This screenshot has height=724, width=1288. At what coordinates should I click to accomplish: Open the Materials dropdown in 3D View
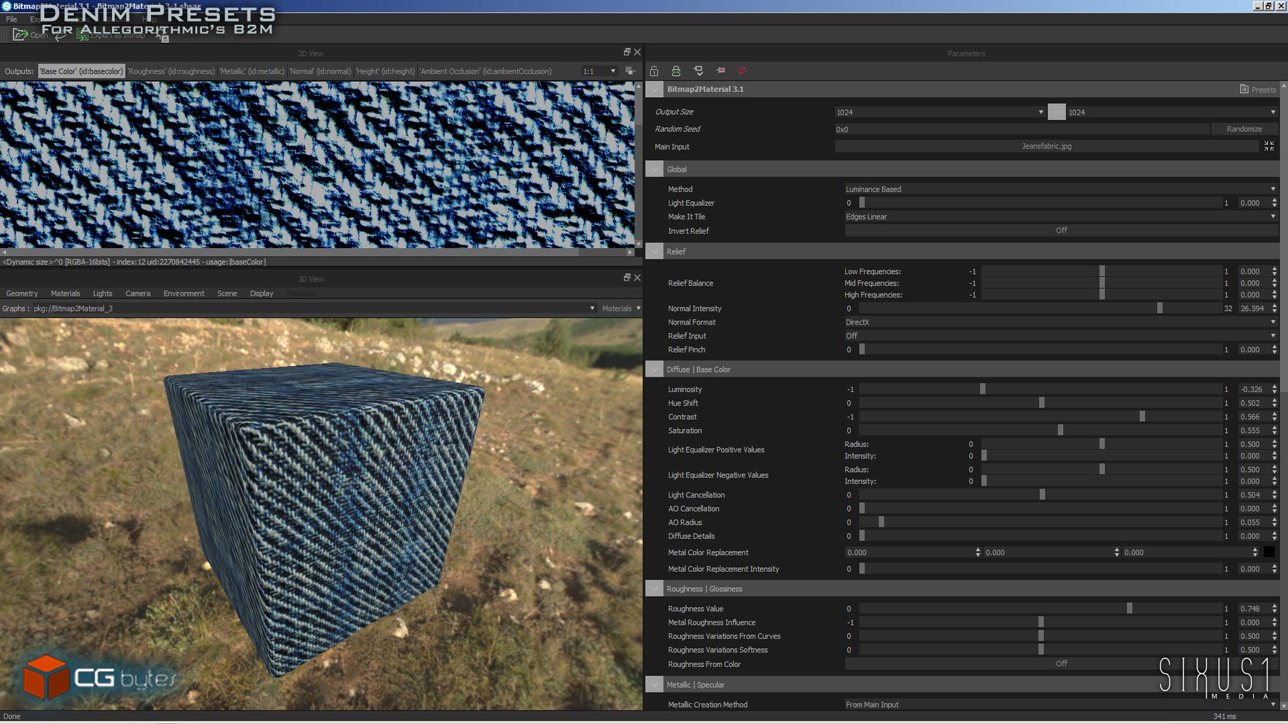[621, 308]
